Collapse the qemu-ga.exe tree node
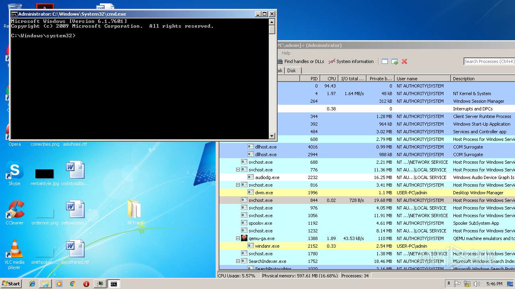515x289 pixels. [238, 238]
